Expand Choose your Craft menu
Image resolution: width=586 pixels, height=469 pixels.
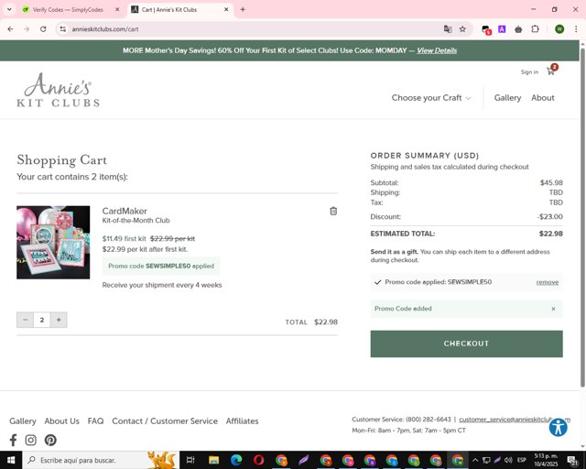click(x=431, y=98)
